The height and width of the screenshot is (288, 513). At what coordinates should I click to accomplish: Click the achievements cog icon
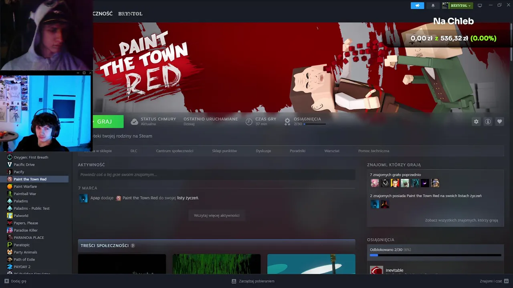(x=287, y=122)
